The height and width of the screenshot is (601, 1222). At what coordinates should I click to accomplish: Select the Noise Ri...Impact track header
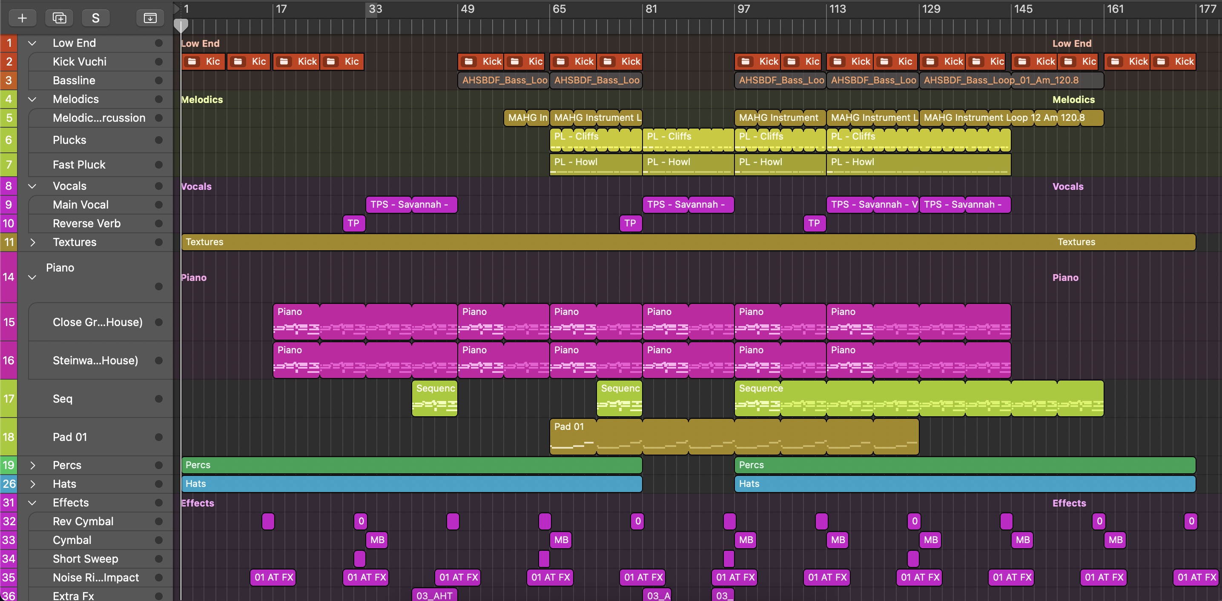[100, 577]
